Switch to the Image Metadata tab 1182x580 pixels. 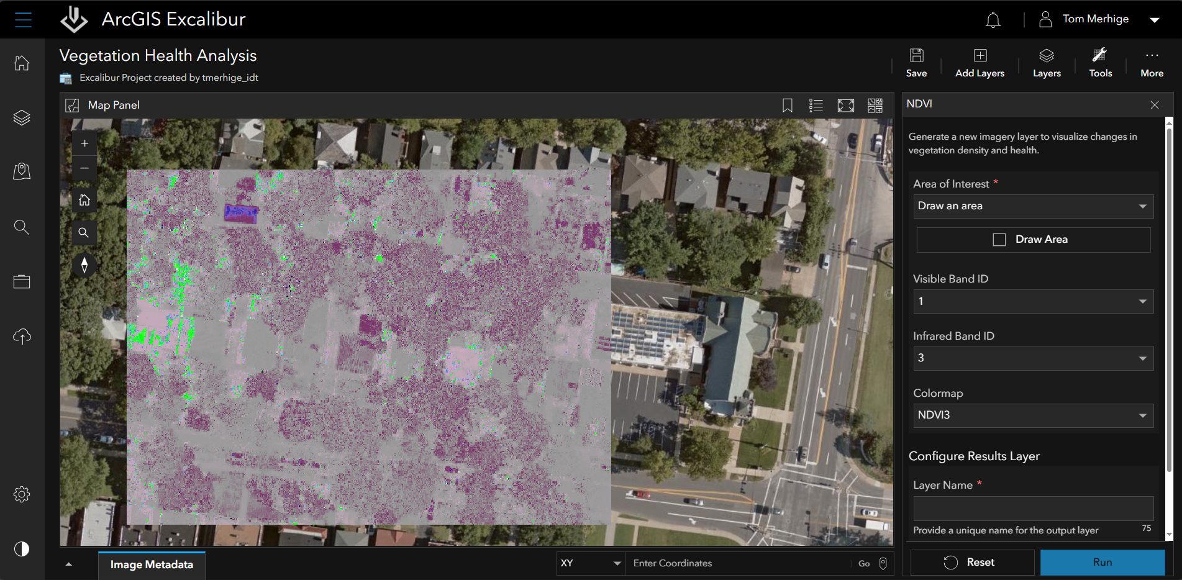(152, 565)
